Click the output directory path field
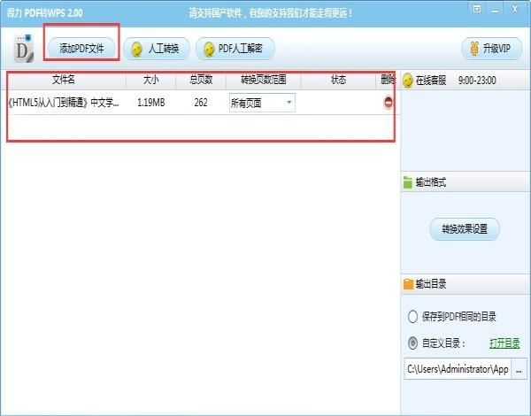531x416 pixels. (458, 368)
